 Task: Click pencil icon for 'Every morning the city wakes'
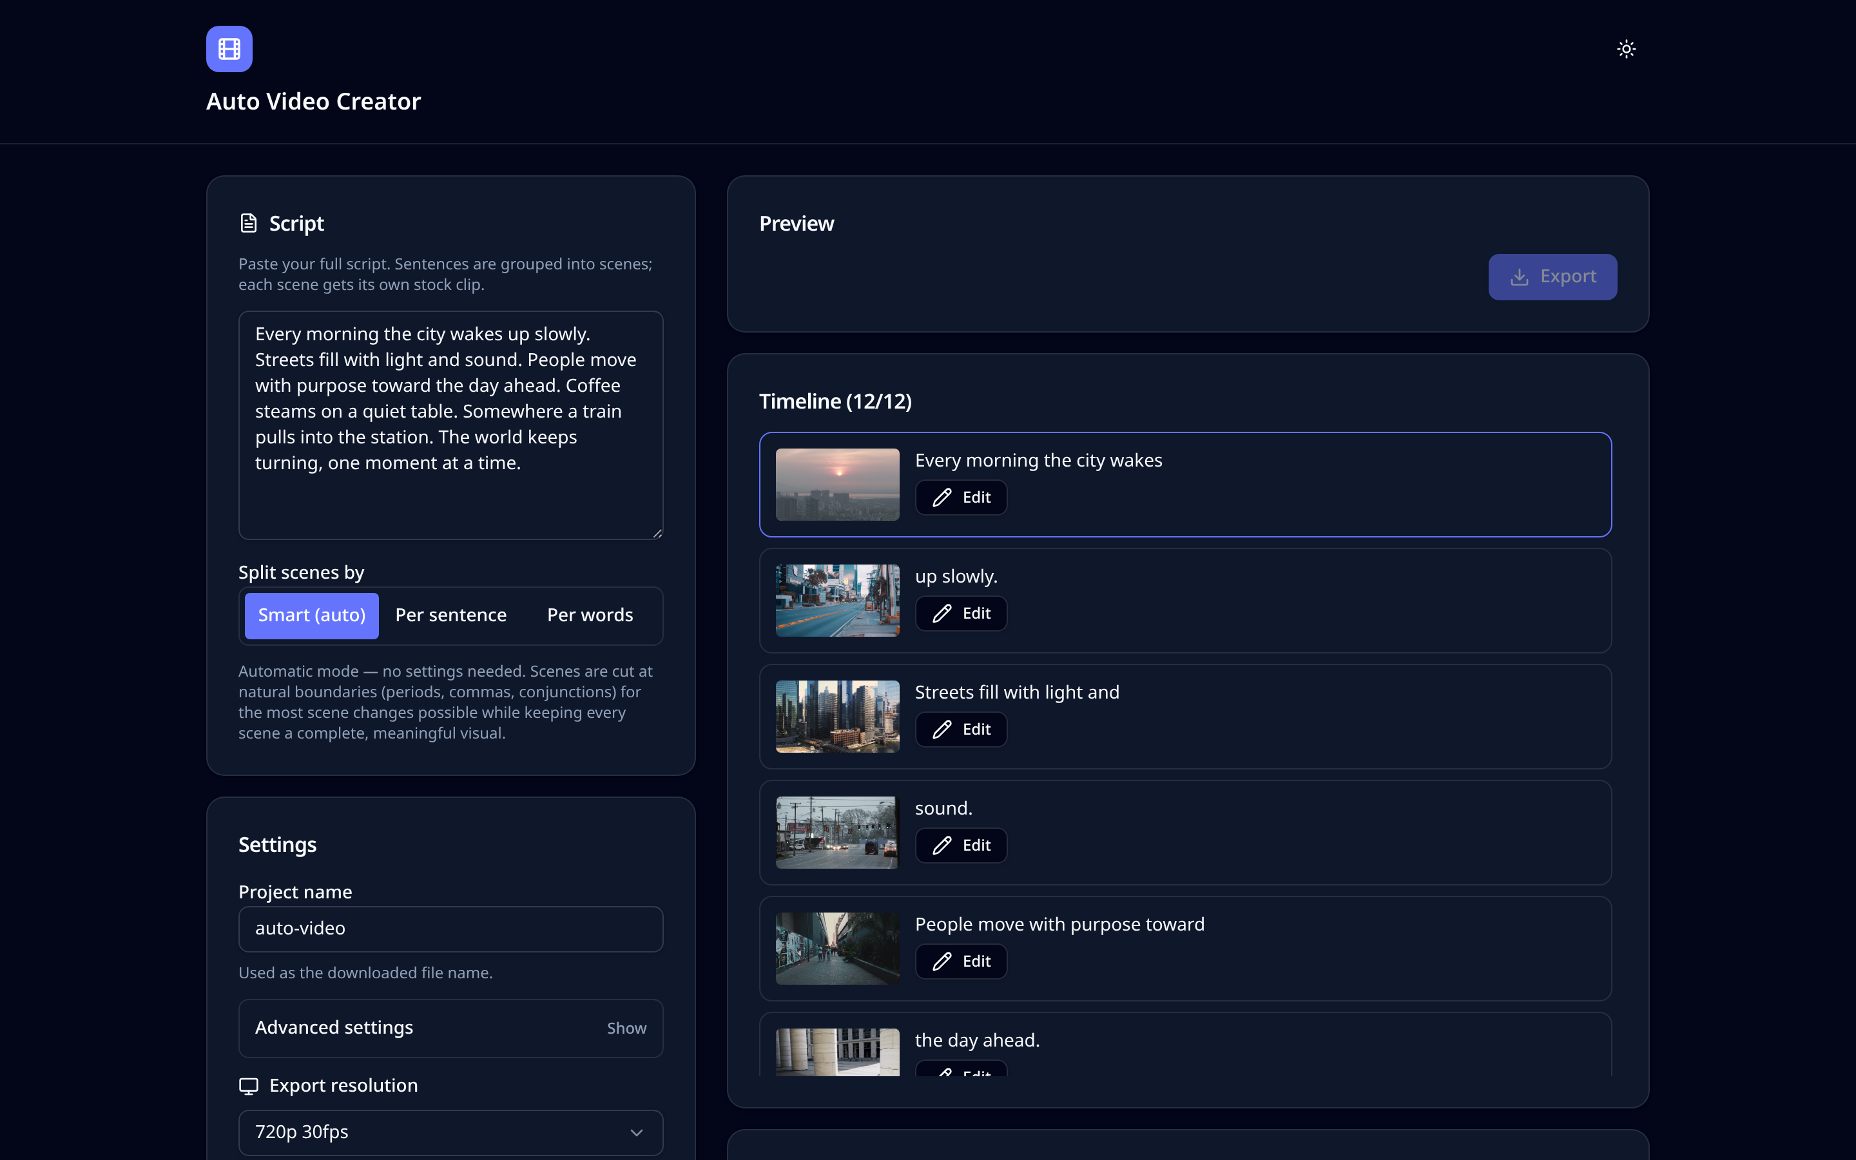point(943,497)
